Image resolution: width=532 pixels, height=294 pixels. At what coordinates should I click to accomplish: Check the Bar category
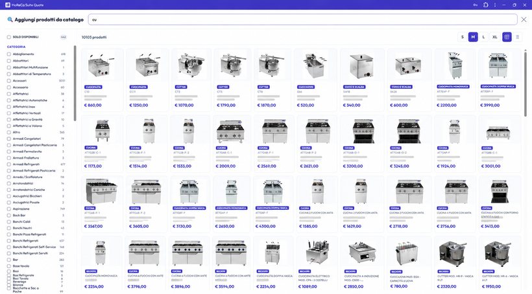[x=9, y=260]
